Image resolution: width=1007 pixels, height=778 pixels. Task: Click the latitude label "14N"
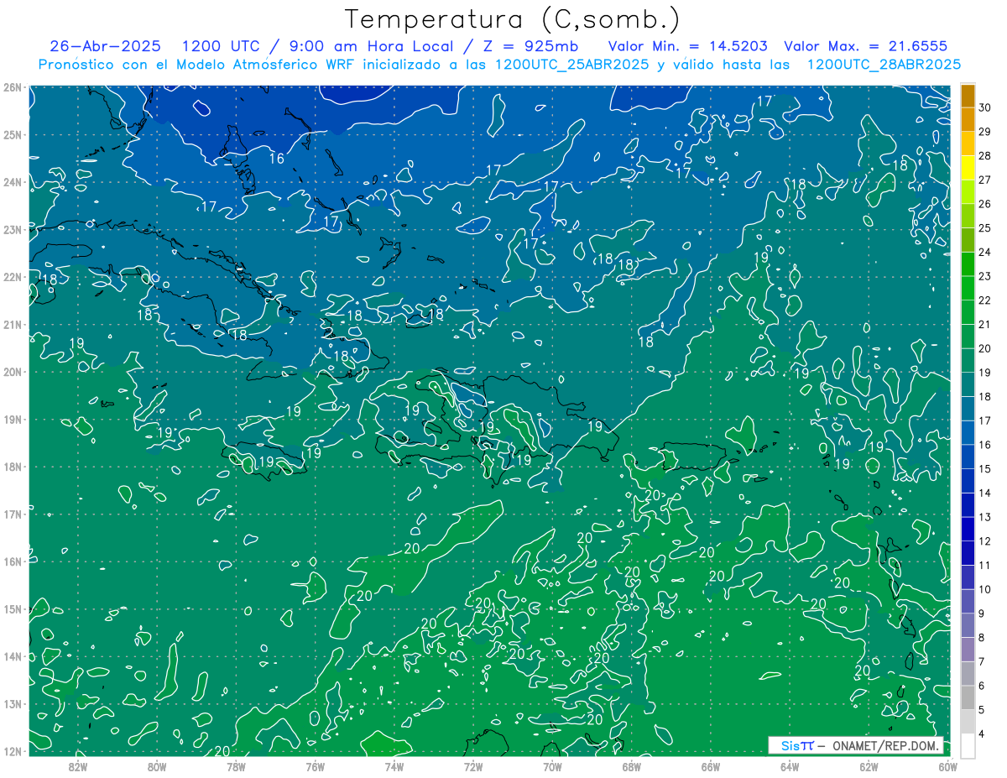pyautogui.click(x=13, y=656)
